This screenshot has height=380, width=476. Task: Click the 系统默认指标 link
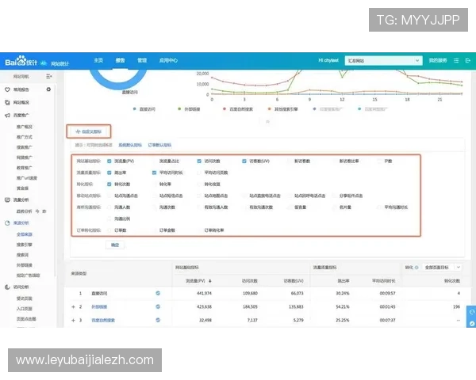click(130, 146)
